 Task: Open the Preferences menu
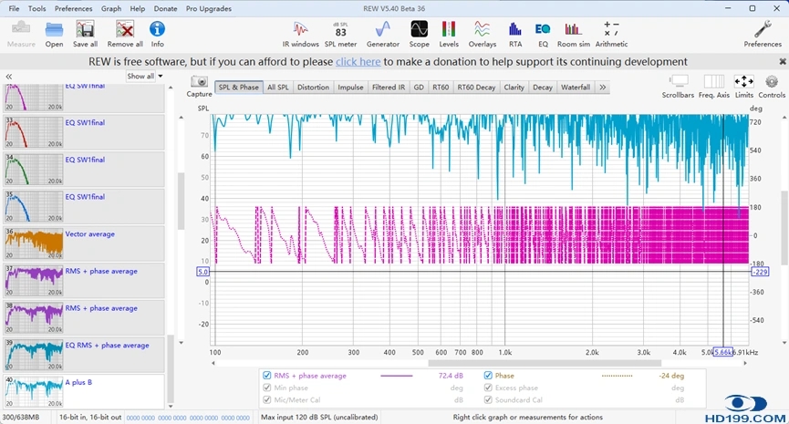pyautogui.click(x=74, y=8)
